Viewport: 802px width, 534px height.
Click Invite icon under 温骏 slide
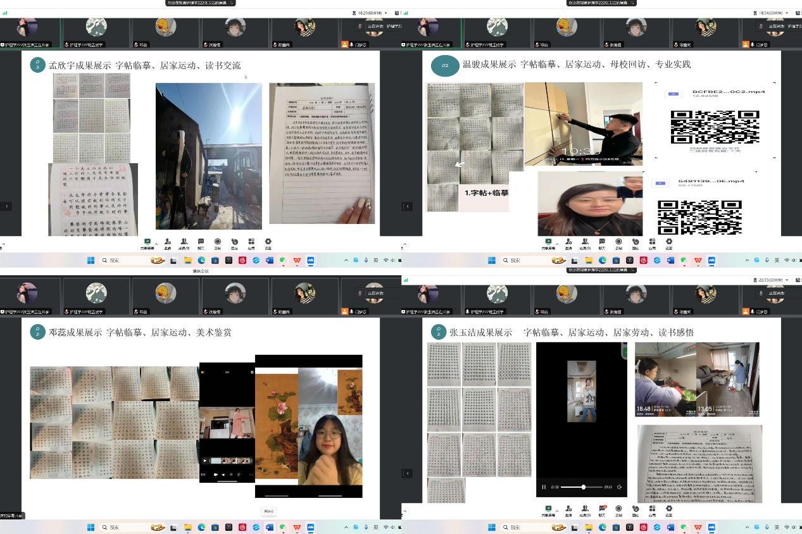(568, 242)
